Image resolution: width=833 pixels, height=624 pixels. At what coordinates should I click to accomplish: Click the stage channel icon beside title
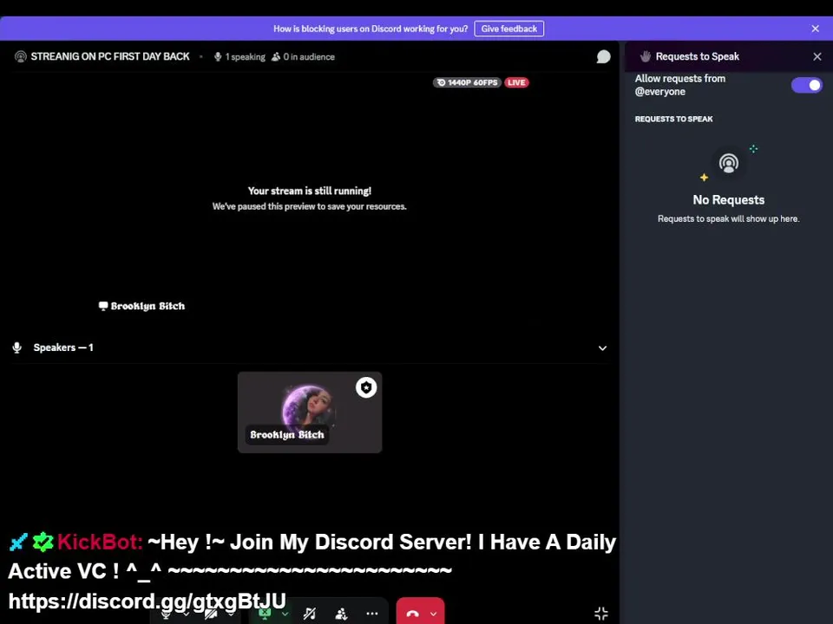(20, 57)
